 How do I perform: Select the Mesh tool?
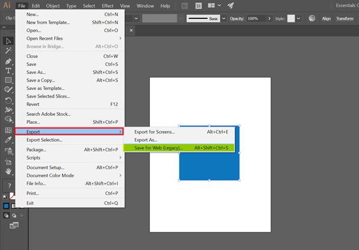click(x=8, y=130)
